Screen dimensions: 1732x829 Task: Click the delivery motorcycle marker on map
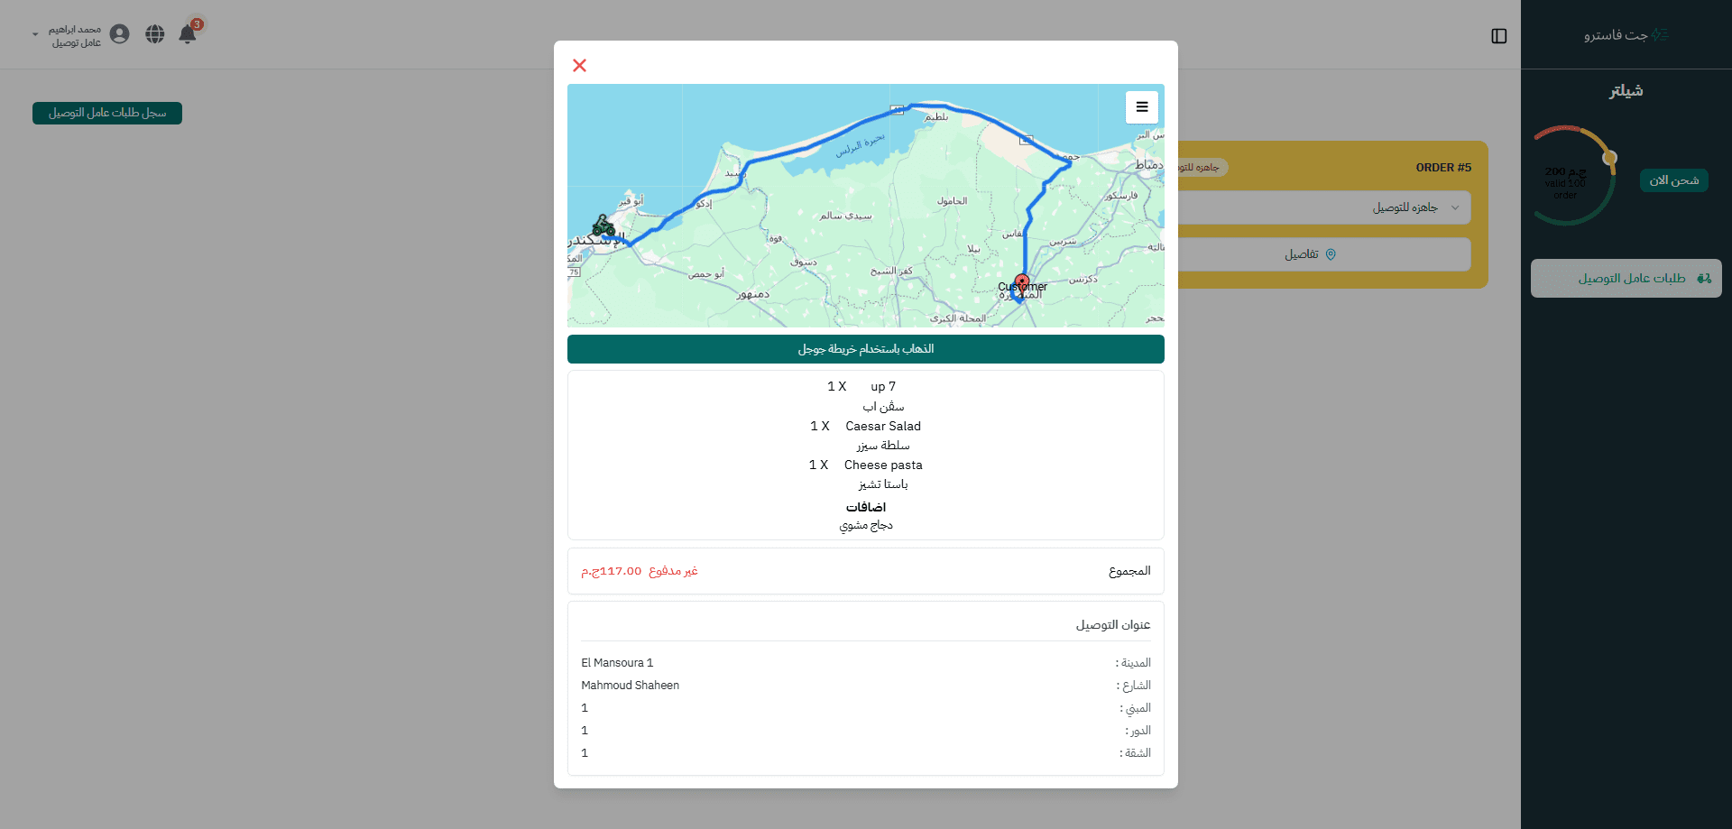pyautogui.click(x=603, y=226)
